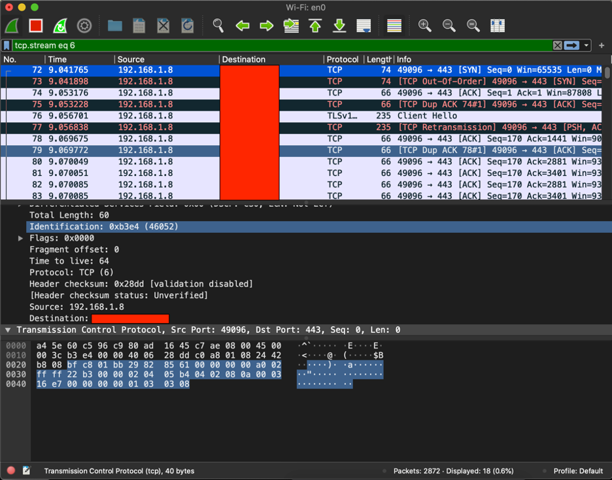This screenshot has height=480, width=612.
Task: Open Find a packet magnifier
Action: (x=218, y=26)
